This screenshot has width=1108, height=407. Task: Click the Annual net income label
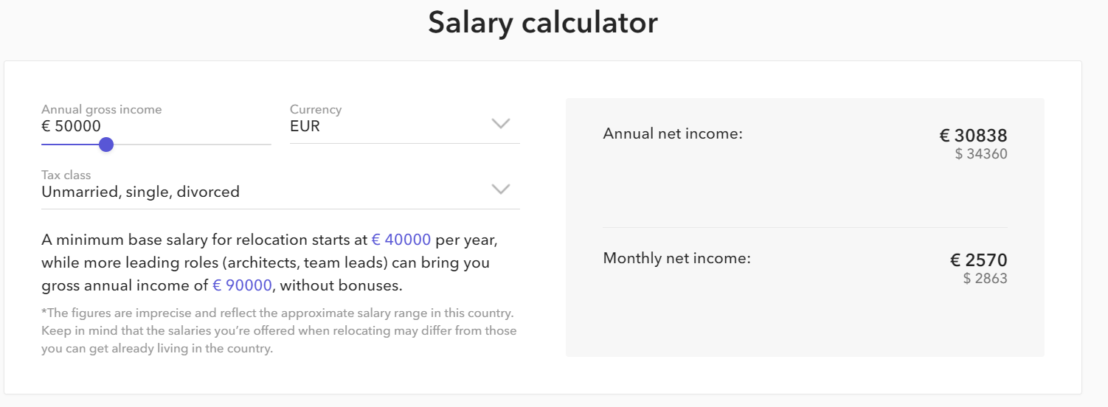pyautogui.click(x=673, y=133)
